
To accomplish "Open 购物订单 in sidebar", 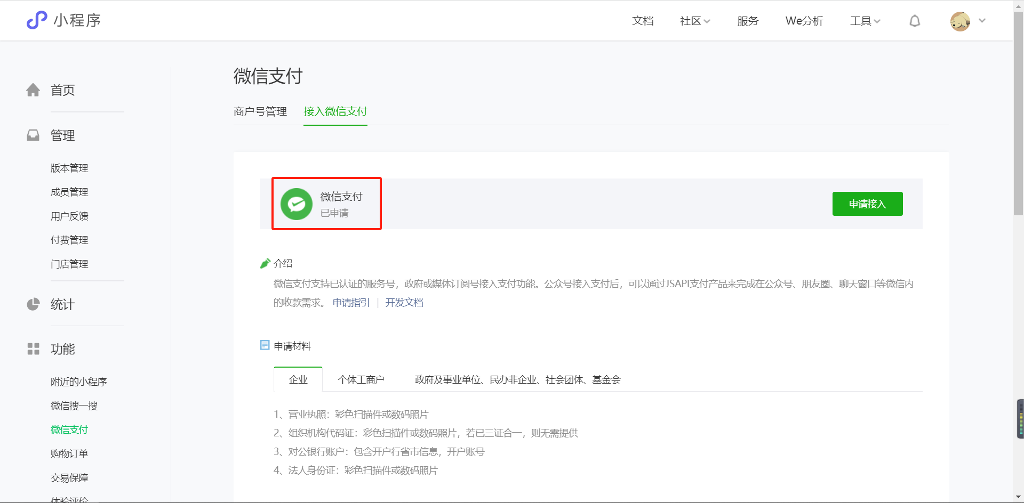I will [69, 453].
